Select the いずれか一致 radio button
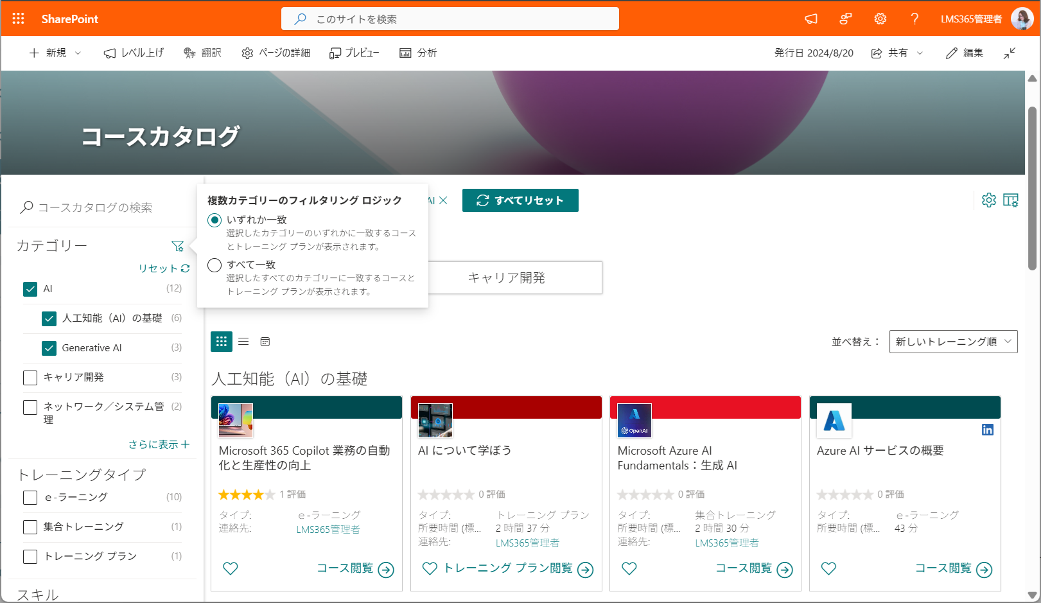Image resolution: width=1041 pixels, height=603 pixels. pos(214,220)
